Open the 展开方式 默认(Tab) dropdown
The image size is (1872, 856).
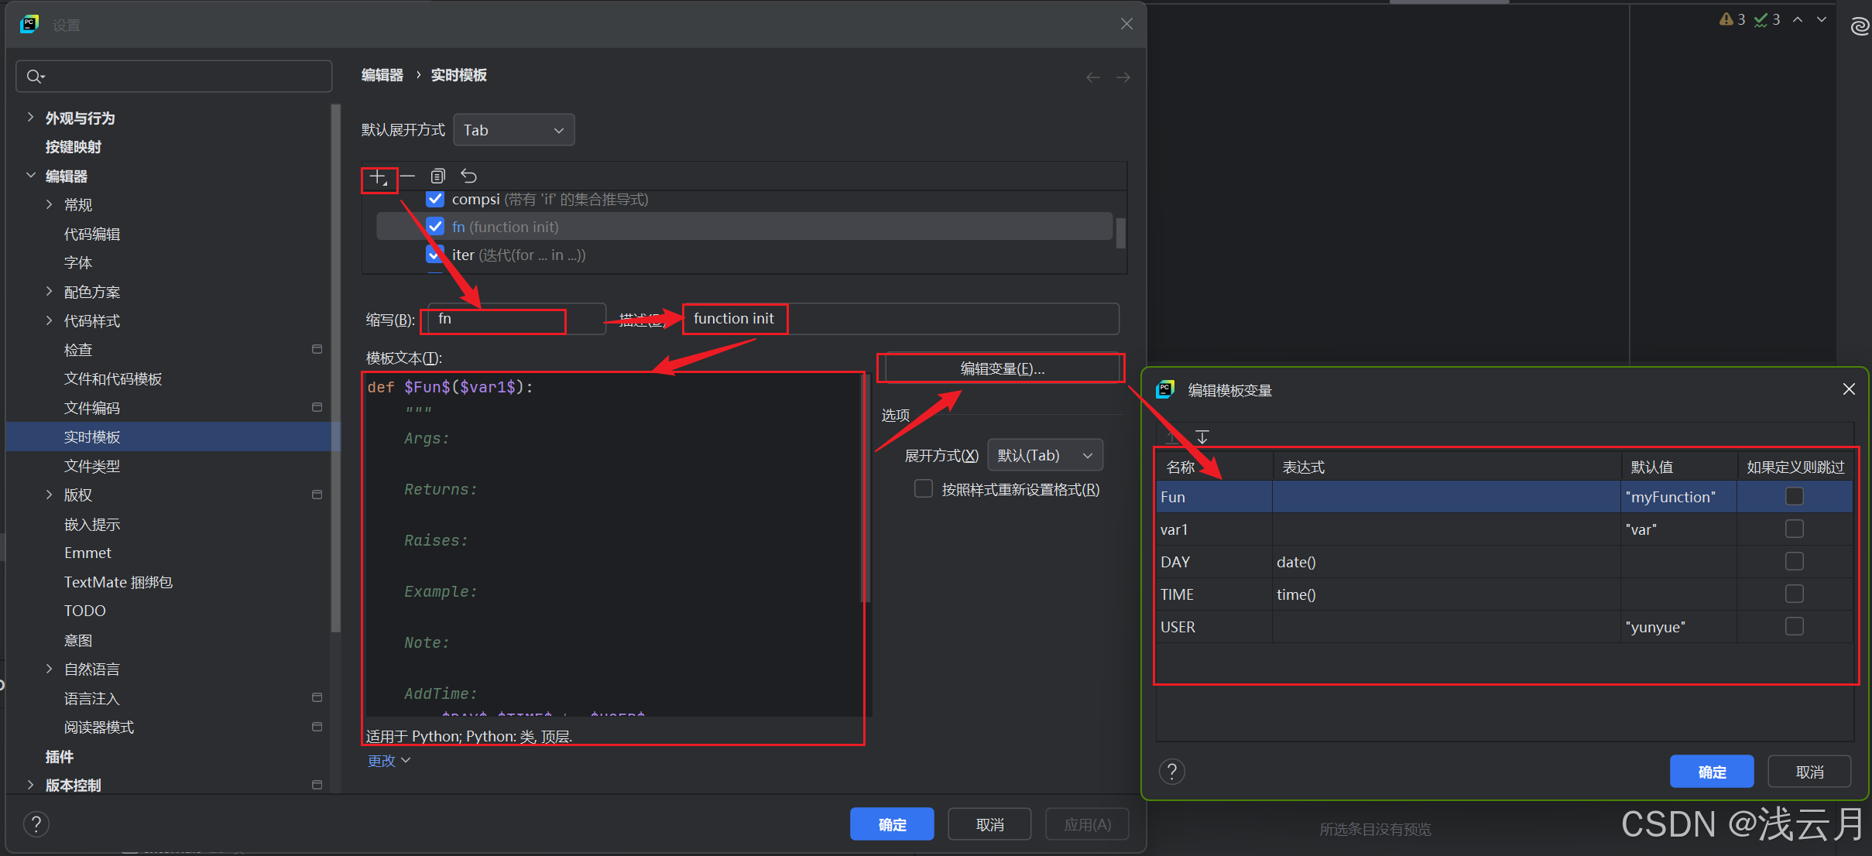tap(1045, 455)
